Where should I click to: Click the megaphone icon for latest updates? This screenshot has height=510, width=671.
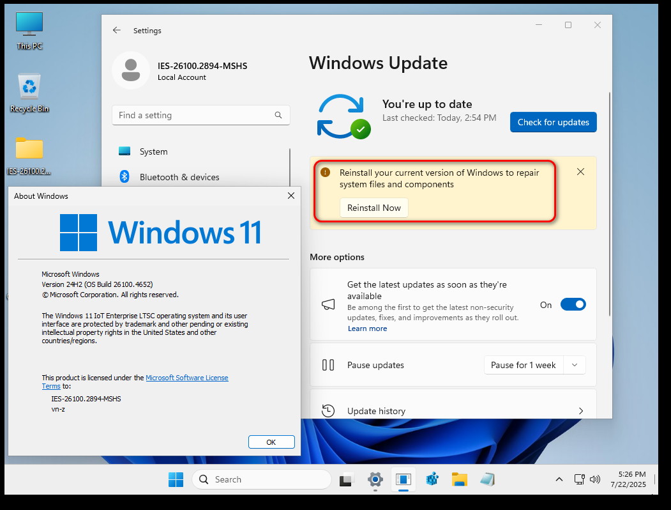coord(328,304)
